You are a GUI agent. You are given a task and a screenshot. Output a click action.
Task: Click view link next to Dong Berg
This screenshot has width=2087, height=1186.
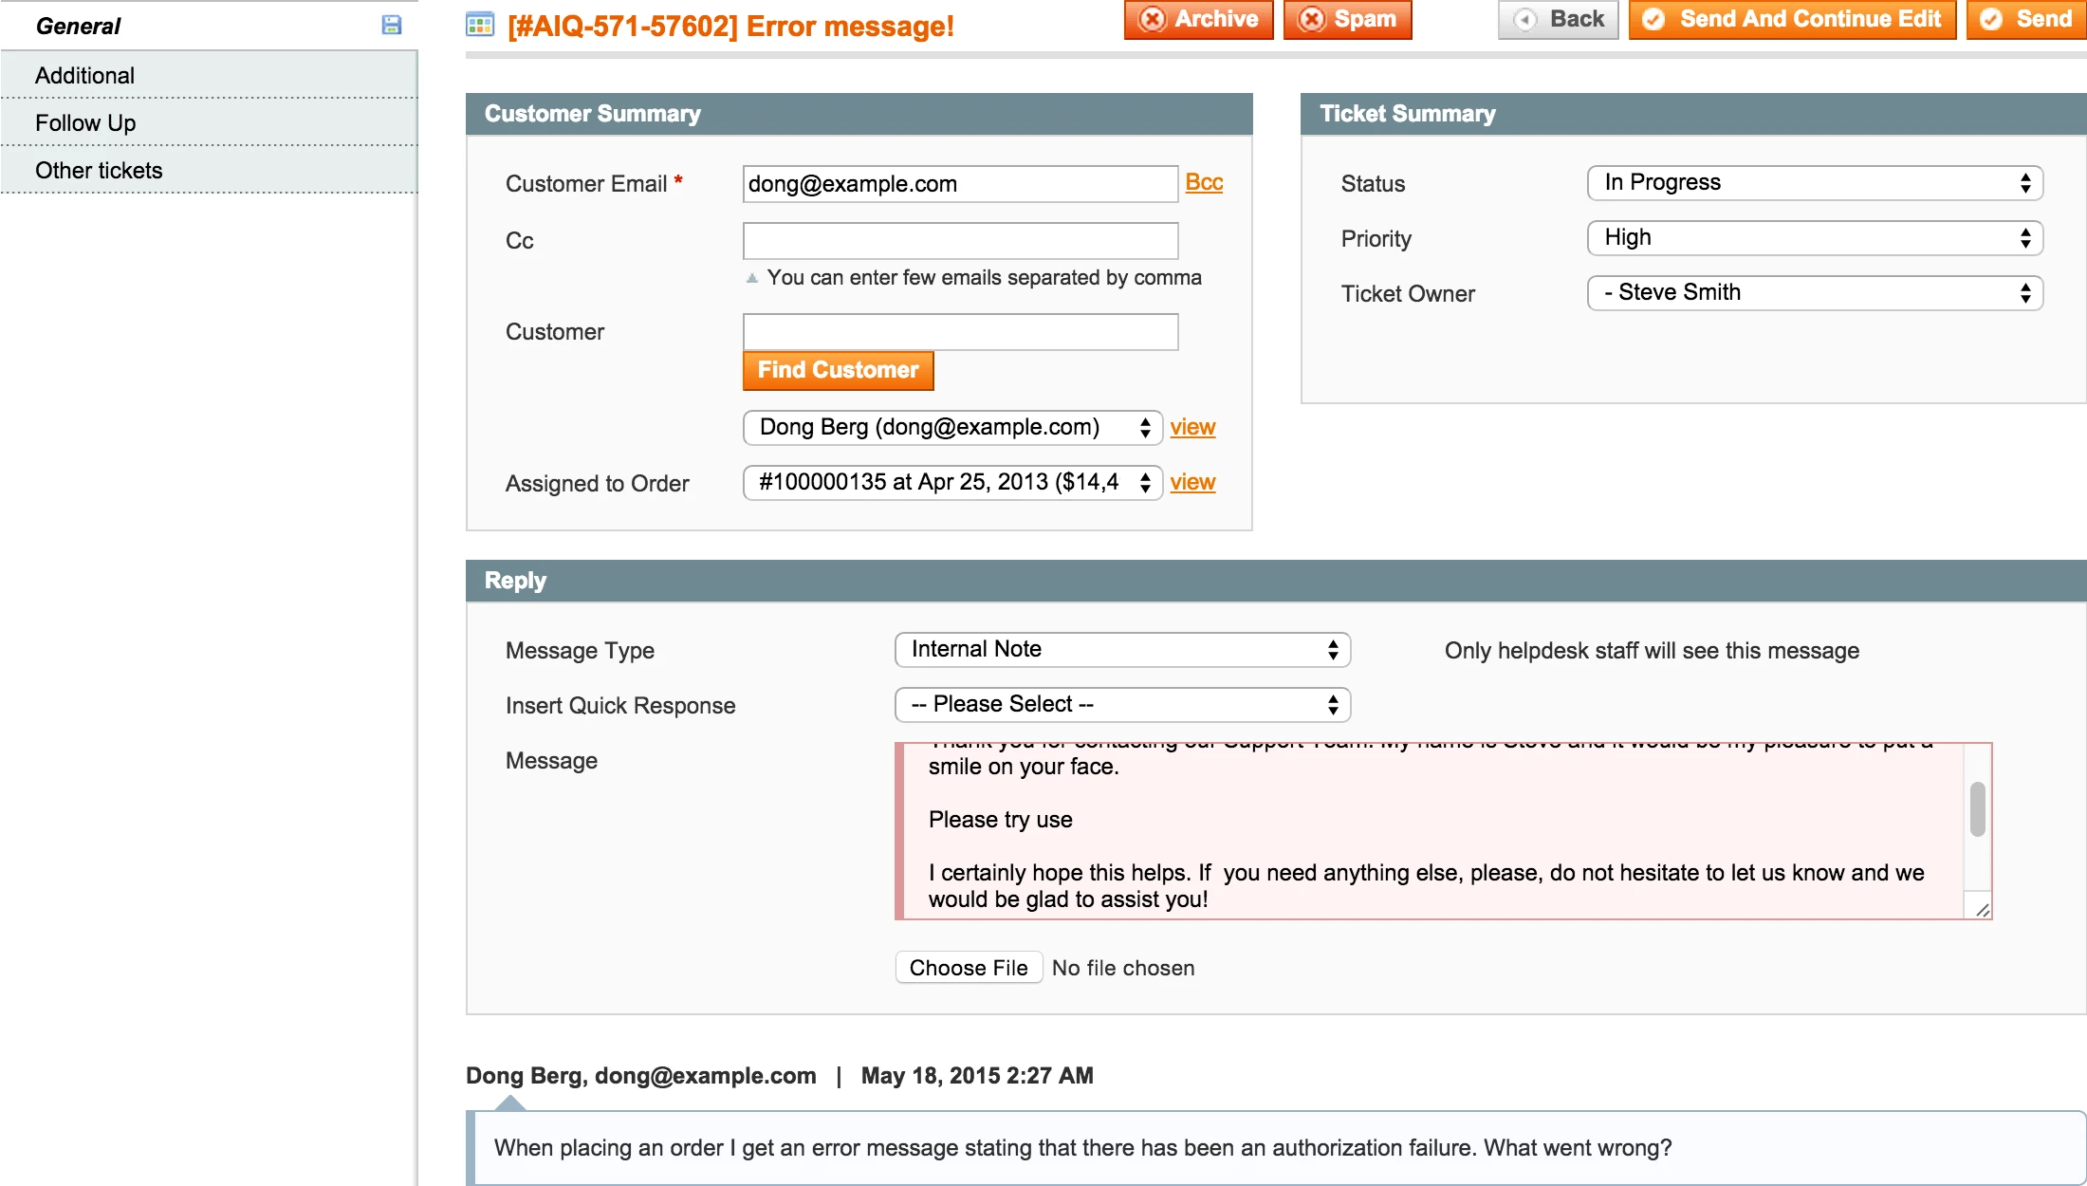[x=1192, y=427]
